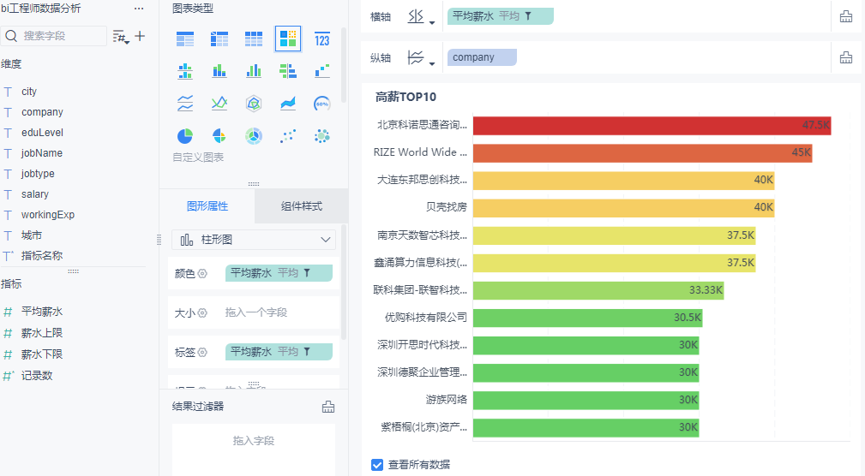The height and width of the screenshot is (476, 865).
Task: Open the field list sort/filter dropdown
Action: (x=121, y=37)
